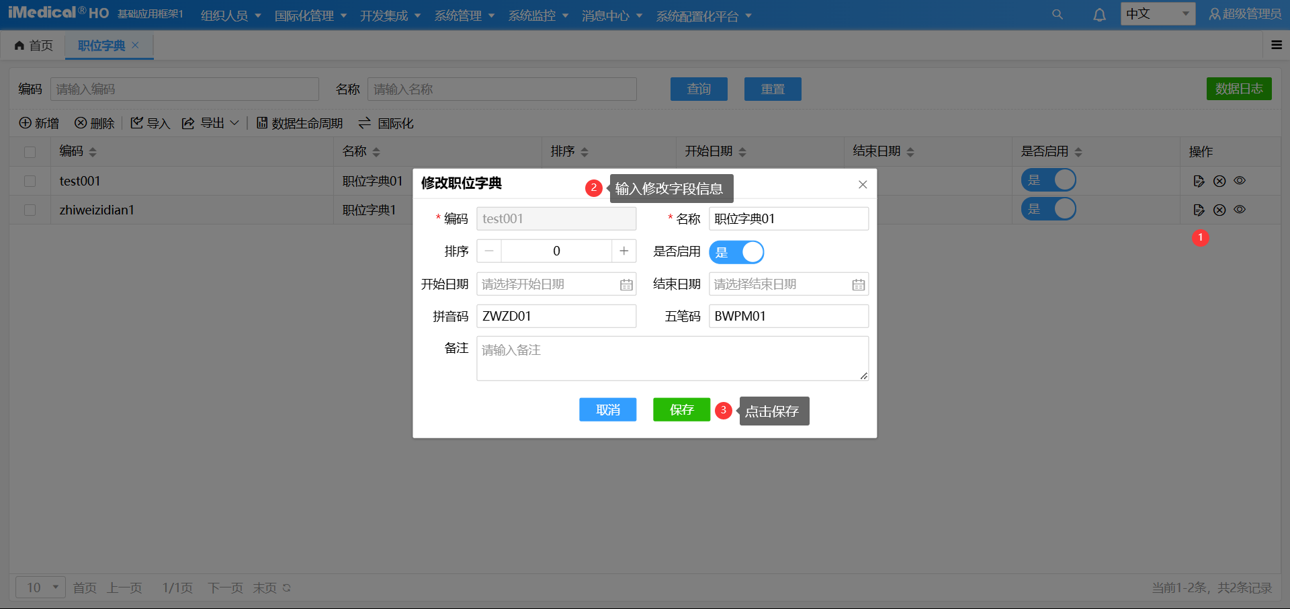
Task: Click the 国际化 exchange icon
Action: pyautogui.click(x=364, y=123)
